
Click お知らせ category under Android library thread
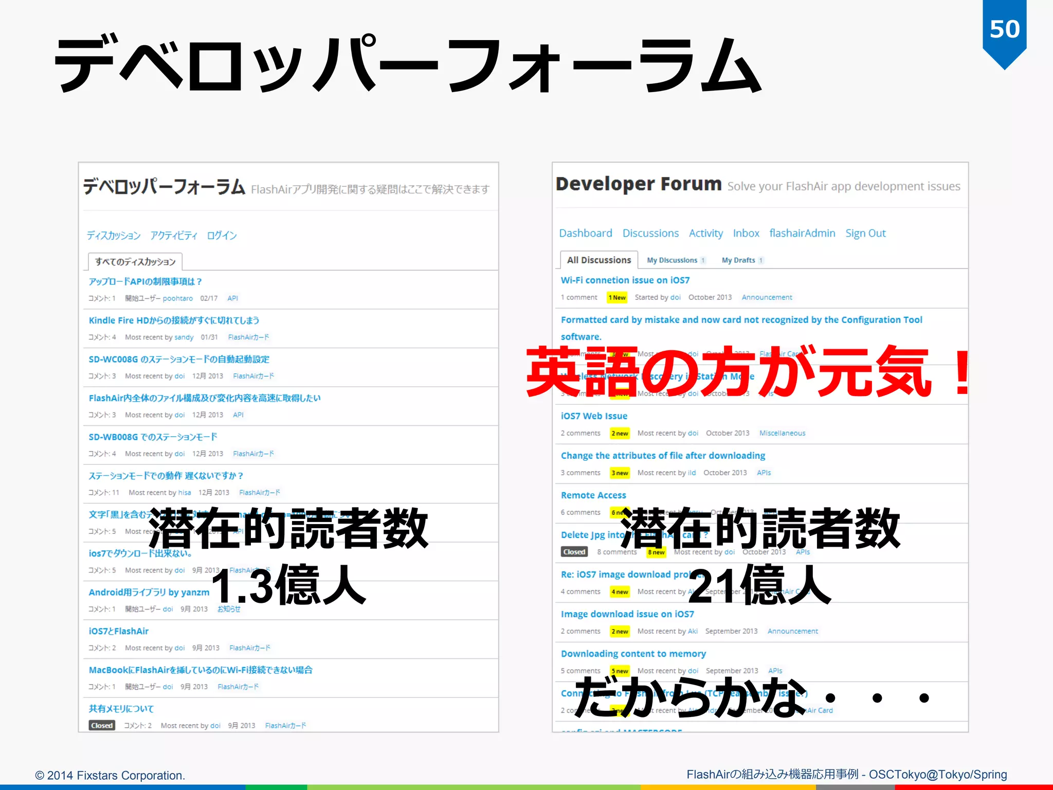(229, 609)
